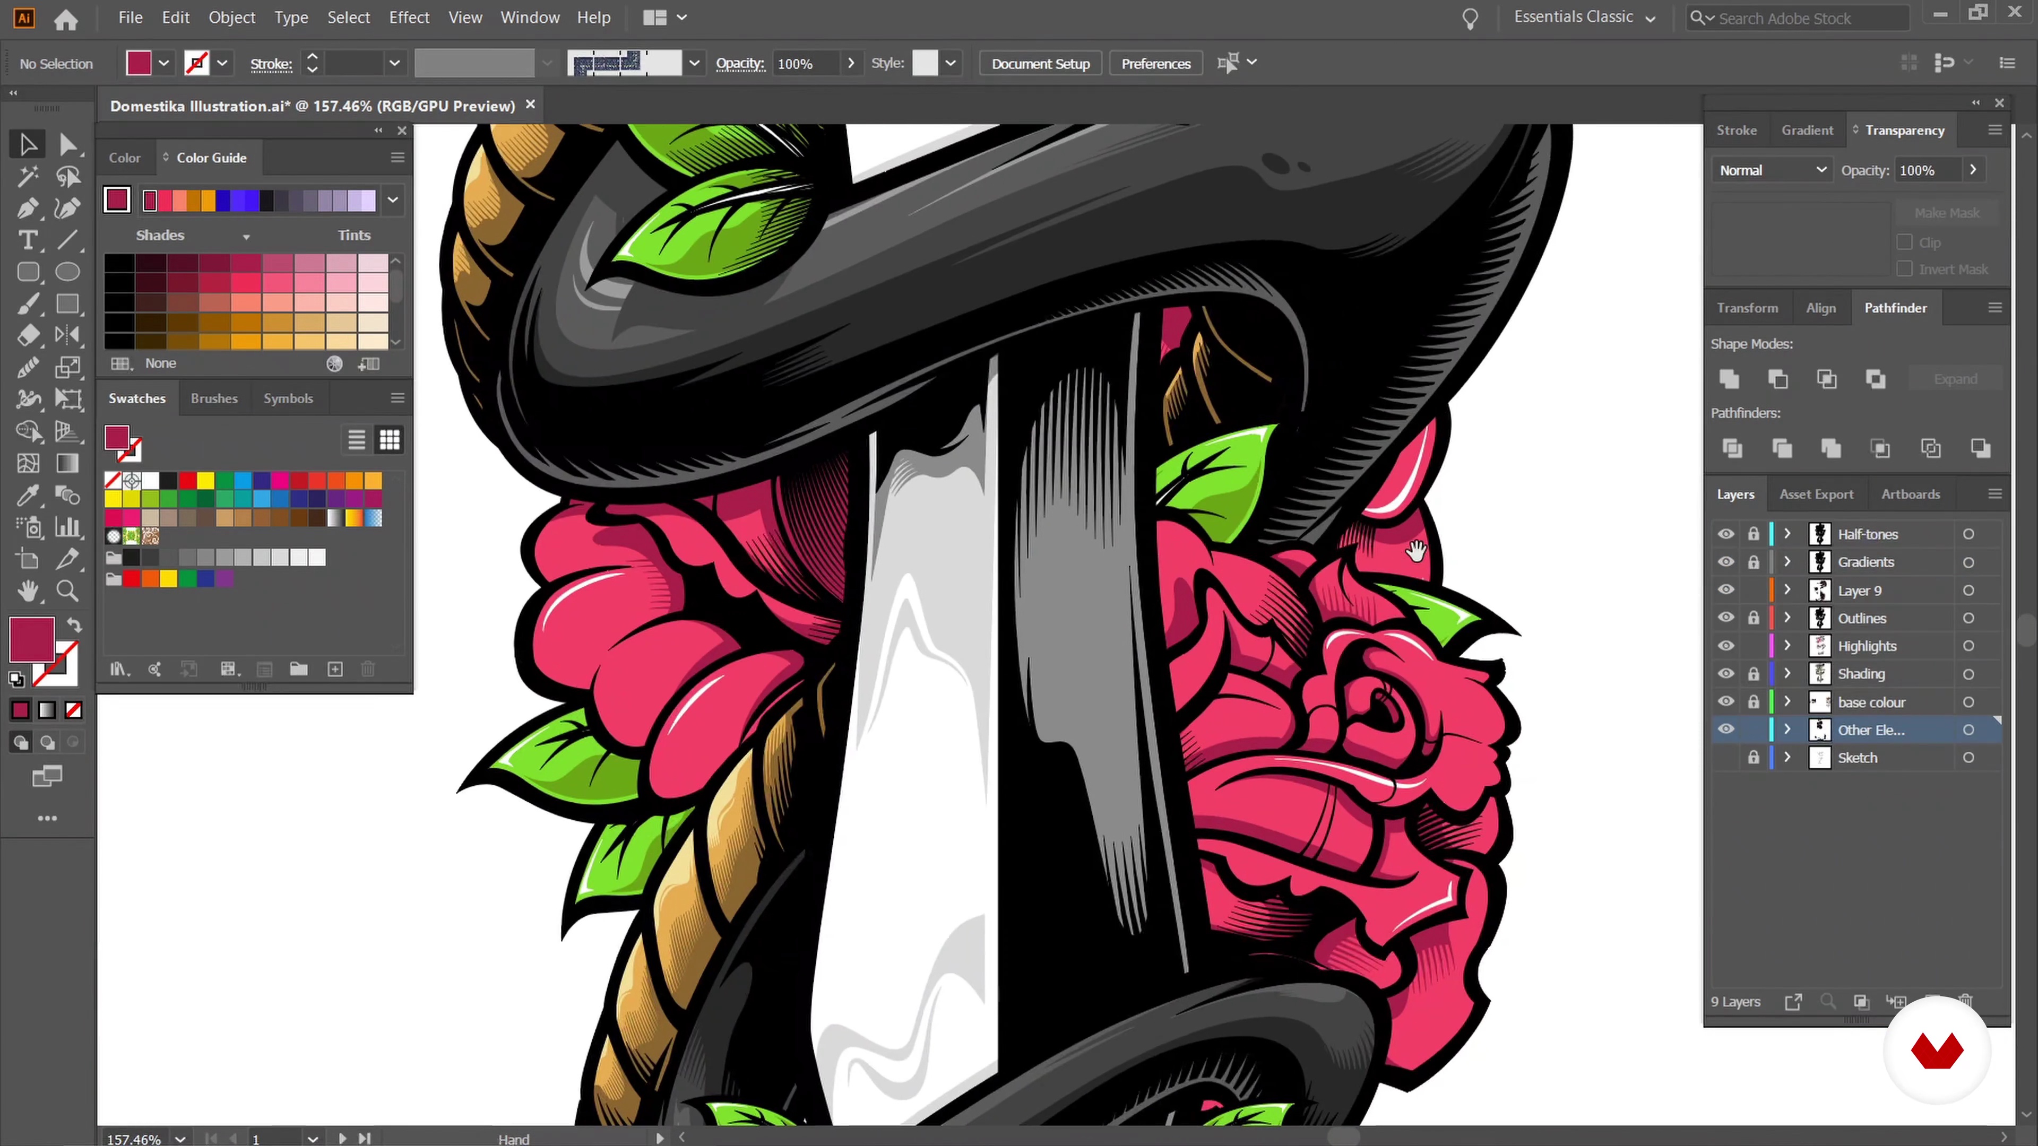The image size is (2038, 1146).
Task: Open the Discover lightbulb icon
Action: point(1470,18)
